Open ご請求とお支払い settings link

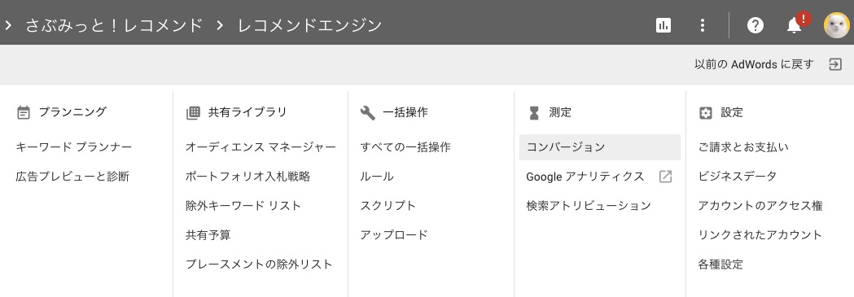point(743,146)
